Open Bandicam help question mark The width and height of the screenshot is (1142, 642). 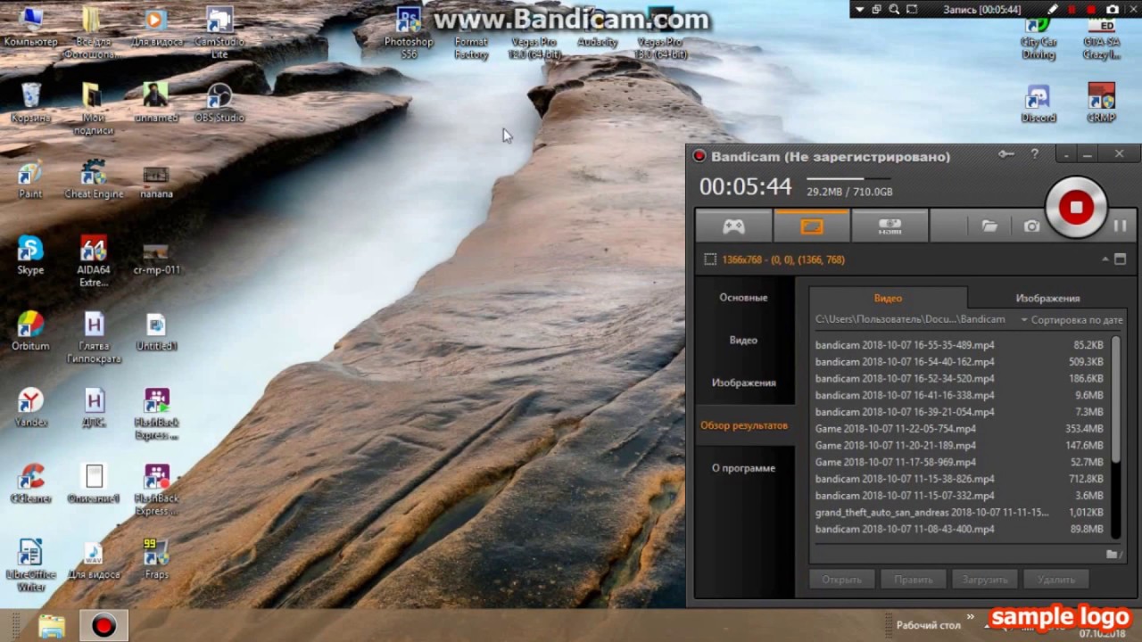point(1035,154)
